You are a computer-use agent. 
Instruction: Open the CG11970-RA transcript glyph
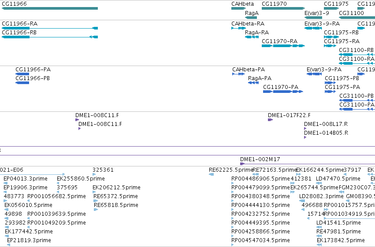tap(283, 46)
